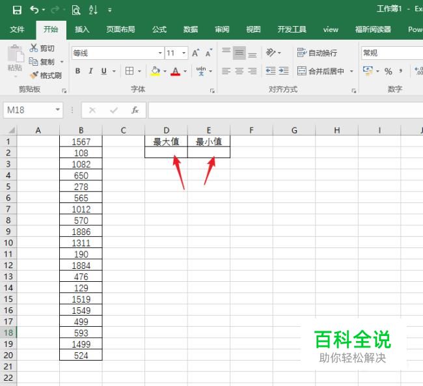Open Print Preview from quick access toolbar

coord(76,10)
